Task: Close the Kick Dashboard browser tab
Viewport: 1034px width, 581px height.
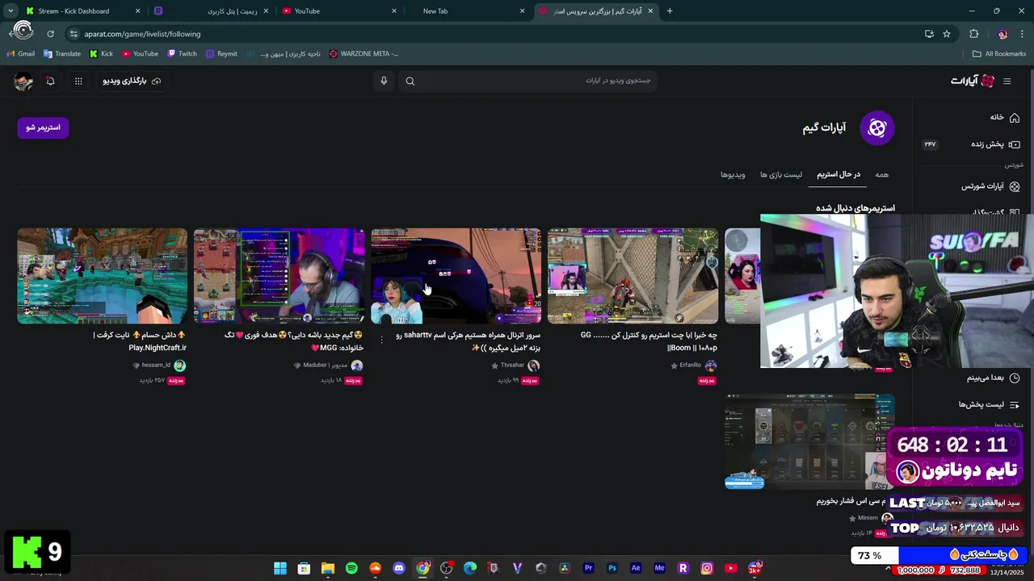Action: coord(137,11)
